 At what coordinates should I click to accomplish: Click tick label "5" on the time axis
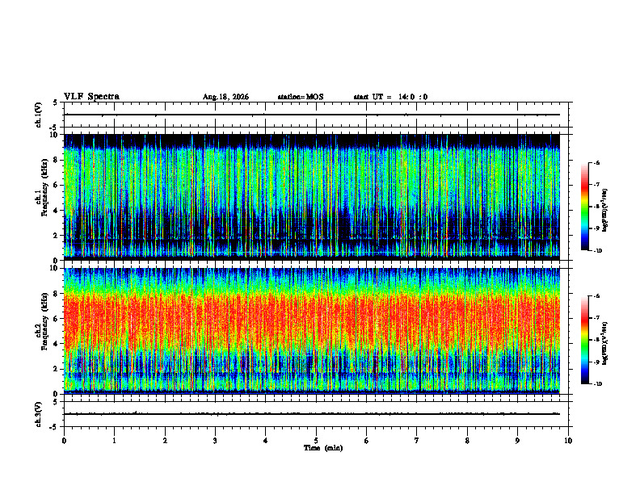[316, 441]
